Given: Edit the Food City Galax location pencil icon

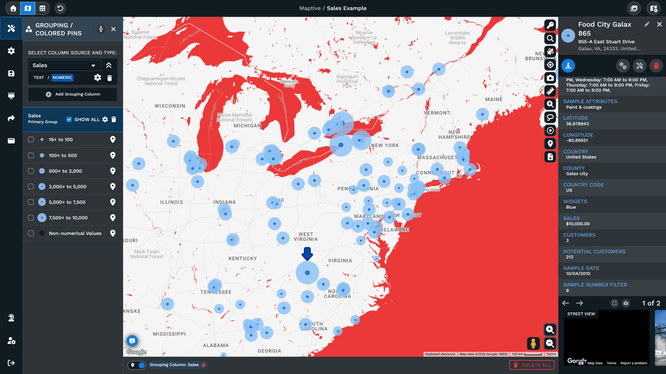Looking at the screenshot, I should 647,24.
